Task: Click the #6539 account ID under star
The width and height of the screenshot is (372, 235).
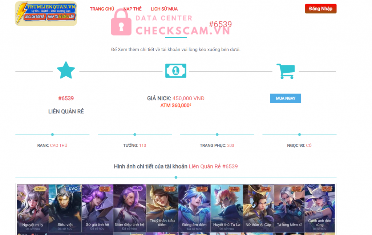Action: click(66, 98)
